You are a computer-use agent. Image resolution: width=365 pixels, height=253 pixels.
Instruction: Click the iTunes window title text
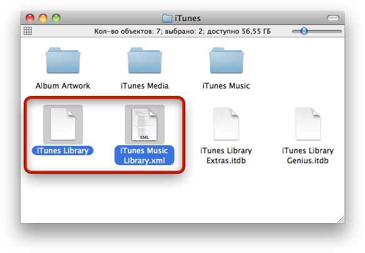pos(188,18)
